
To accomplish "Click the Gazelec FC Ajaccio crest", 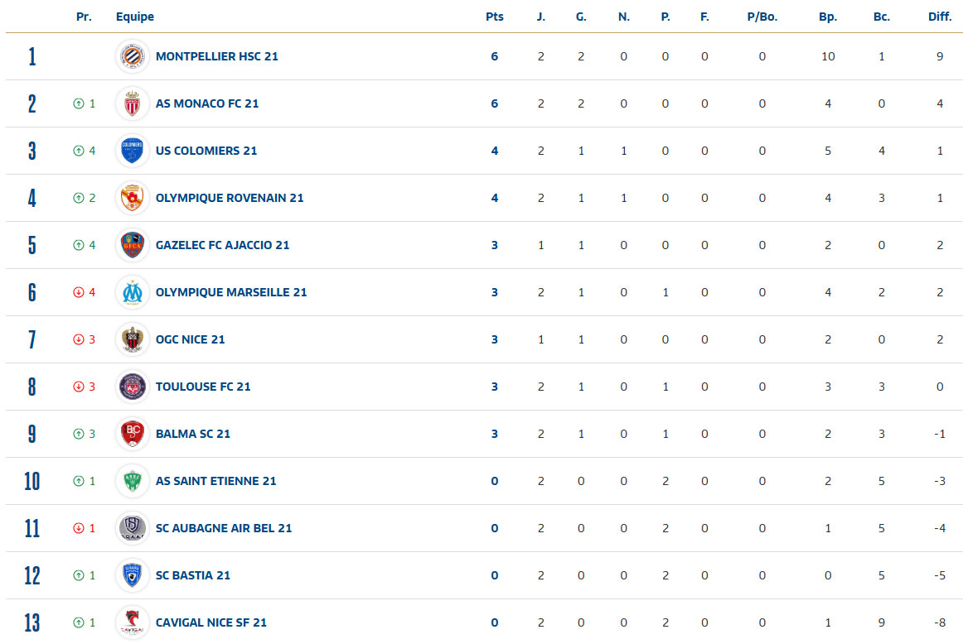I will coord(133,245).
